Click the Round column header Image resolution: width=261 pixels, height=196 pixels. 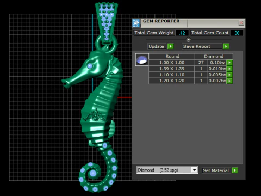coord(171,57)
